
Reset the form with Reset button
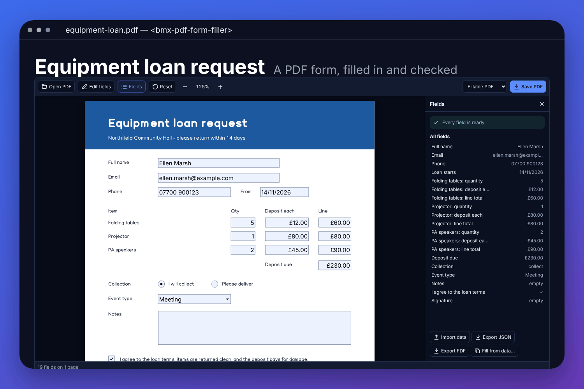[x=162, y=87]
